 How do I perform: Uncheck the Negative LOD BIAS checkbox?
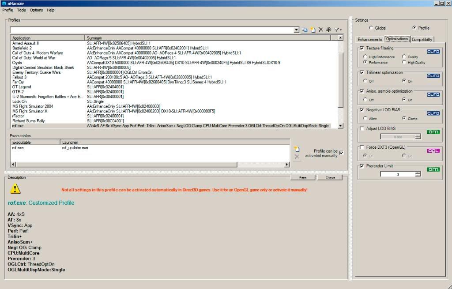362,110
